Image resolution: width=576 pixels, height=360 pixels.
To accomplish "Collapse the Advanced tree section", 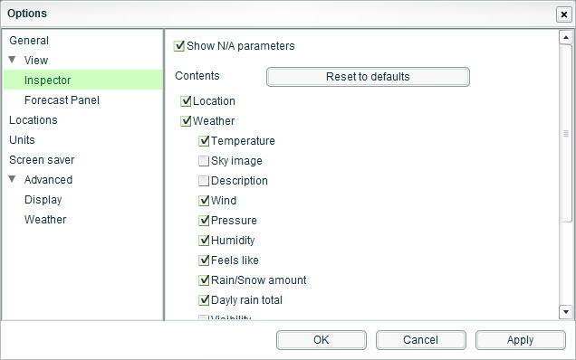I will pos(12,179).
